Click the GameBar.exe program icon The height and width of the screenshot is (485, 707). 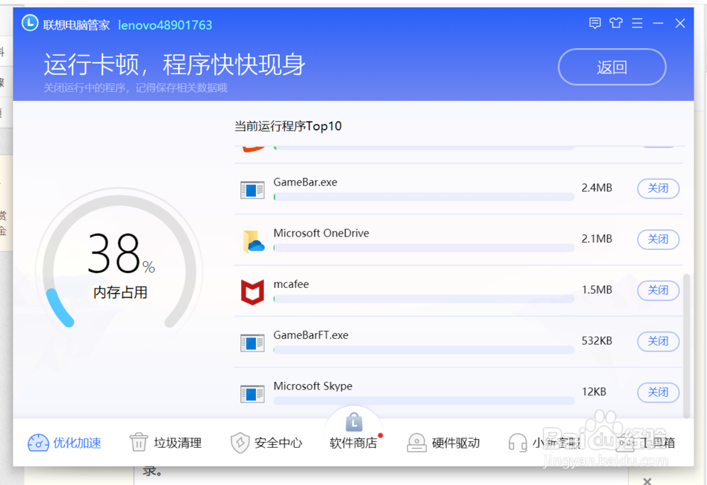coord(252,190)
